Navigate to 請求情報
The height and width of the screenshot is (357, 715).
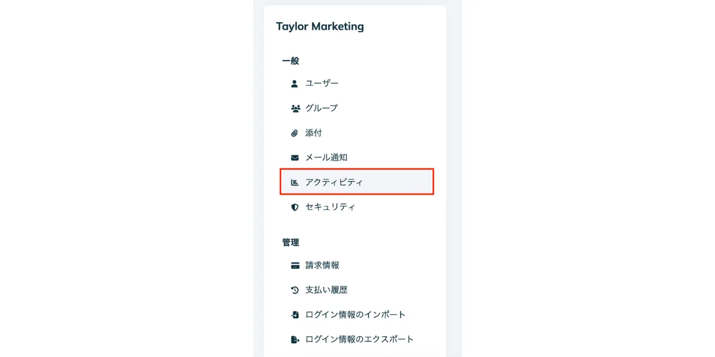pyautogui.click(x=322, y=265)
